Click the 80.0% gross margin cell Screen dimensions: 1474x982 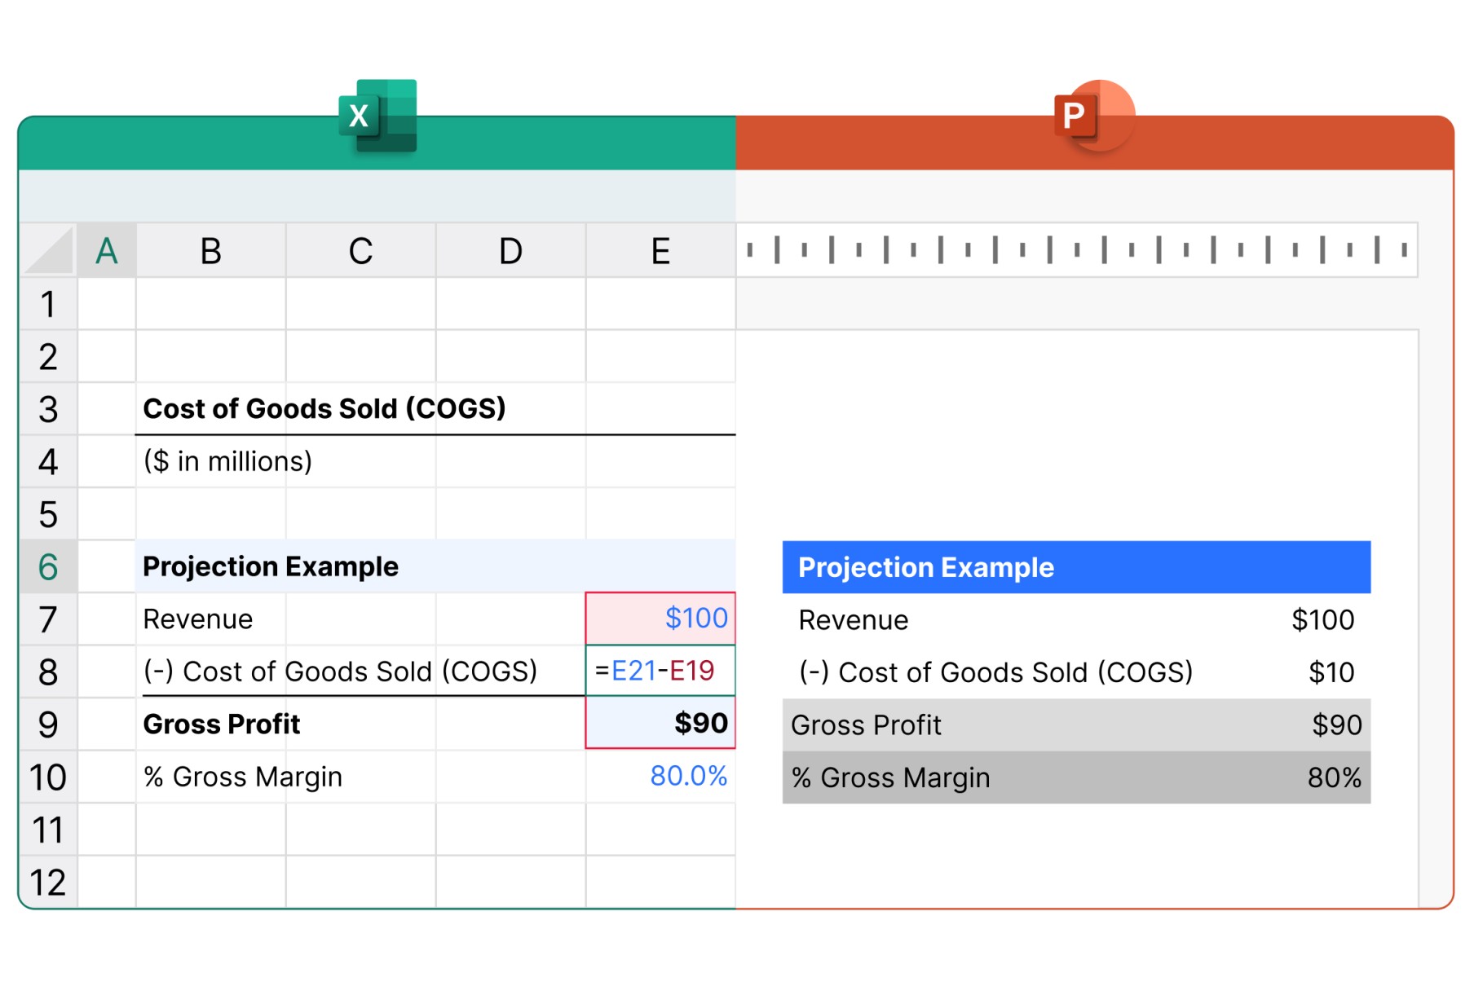(660, 776)
